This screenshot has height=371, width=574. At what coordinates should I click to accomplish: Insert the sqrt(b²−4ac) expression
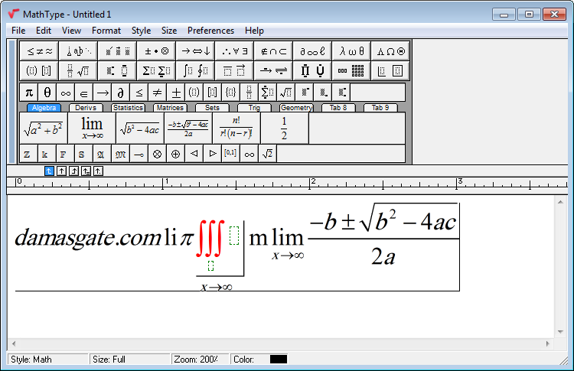click(x=140, y=129)
